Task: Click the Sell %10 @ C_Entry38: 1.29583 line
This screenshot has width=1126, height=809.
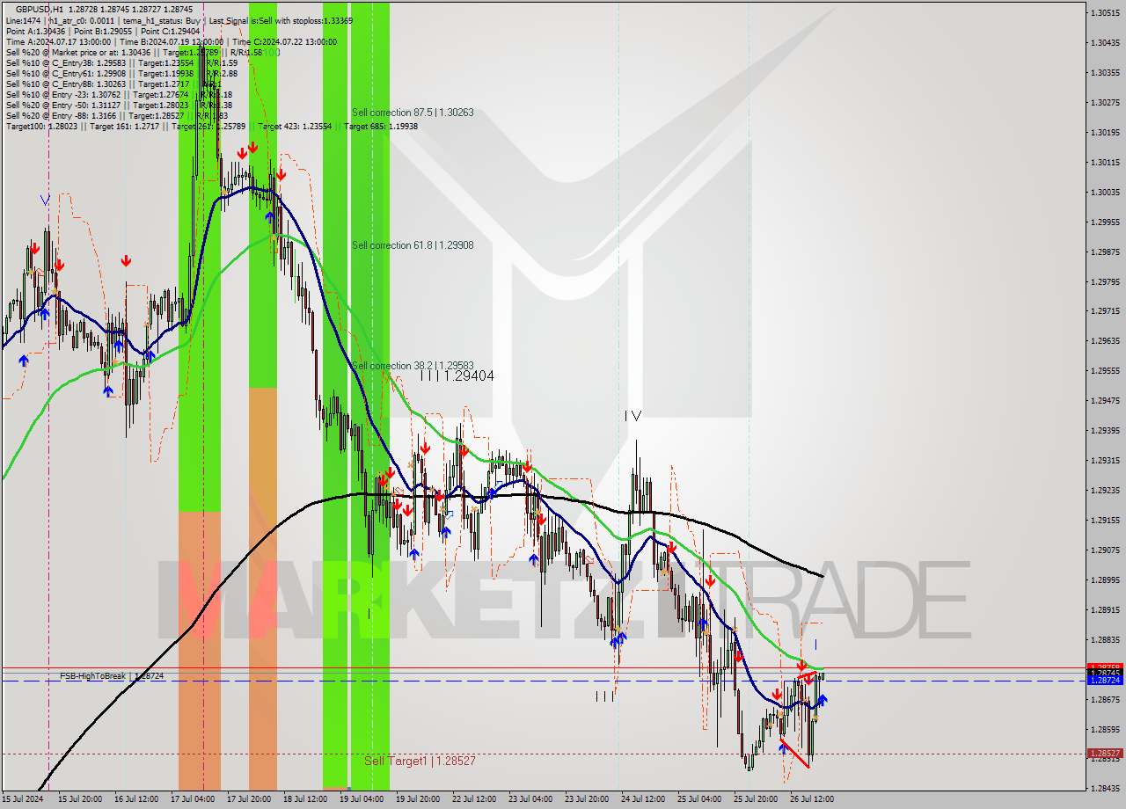Action: click(121, 62)
